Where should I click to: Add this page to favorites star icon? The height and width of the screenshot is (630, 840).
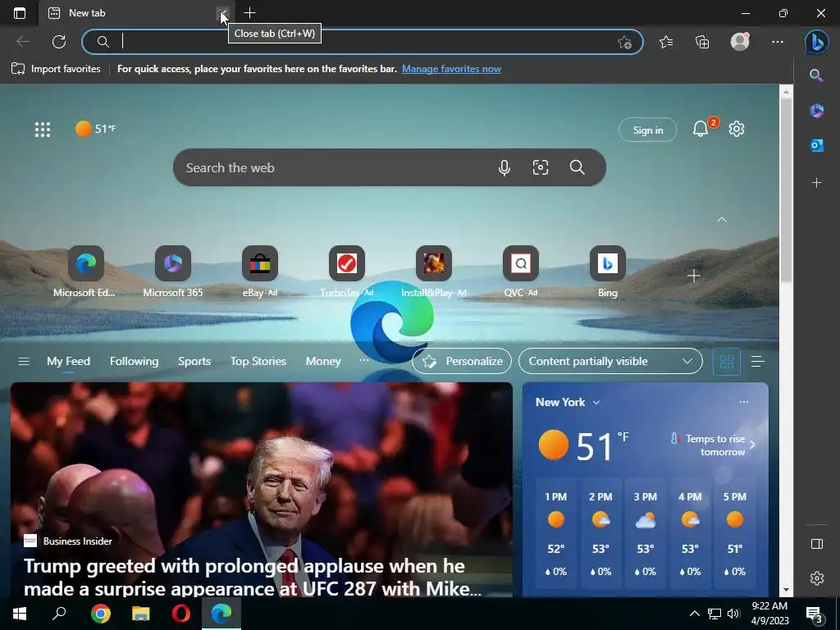coord(624,42)
